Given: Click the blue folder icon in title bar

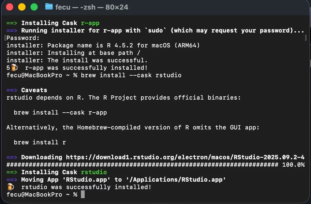Looking at the screenshot, I should coord(49,7).
